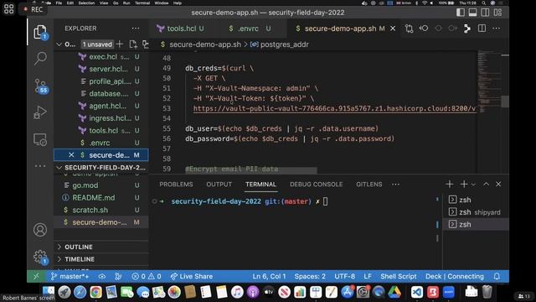The image size is (536, 302).
Task: Open Customize Layout icon in title bar
Action: pyautogui.click(x=497, y=13)
